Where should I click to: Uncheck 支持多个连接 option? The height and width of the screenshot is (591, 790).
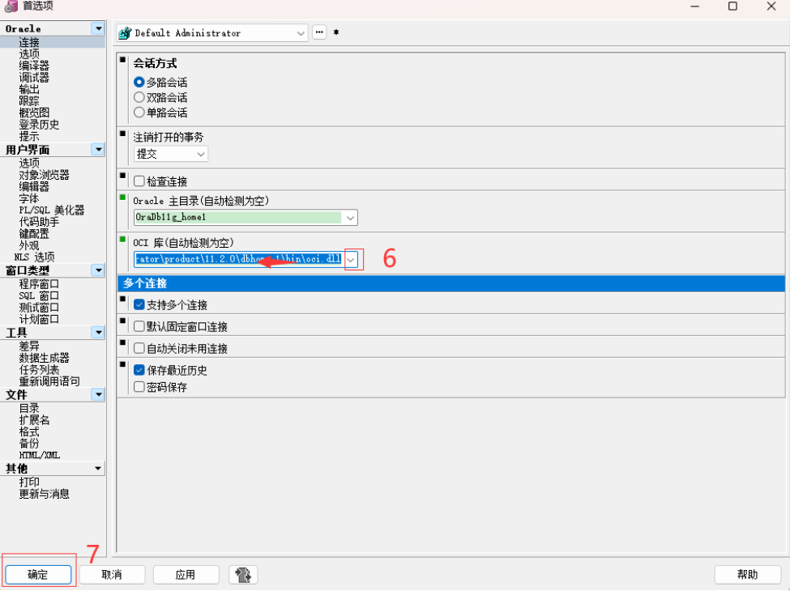click(139, 305)
